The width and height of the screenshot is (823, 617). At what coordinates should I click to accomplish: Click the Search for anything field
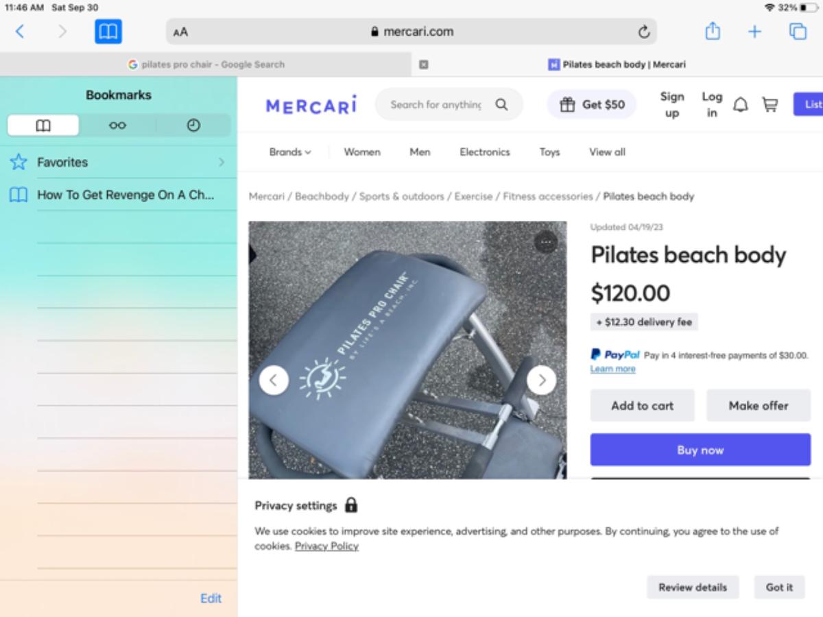436,105
